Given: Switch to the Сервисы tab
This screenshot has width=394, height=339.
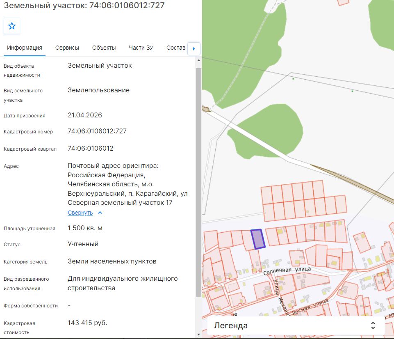Looking at the screenshot, I should click(x=67, y=48).
